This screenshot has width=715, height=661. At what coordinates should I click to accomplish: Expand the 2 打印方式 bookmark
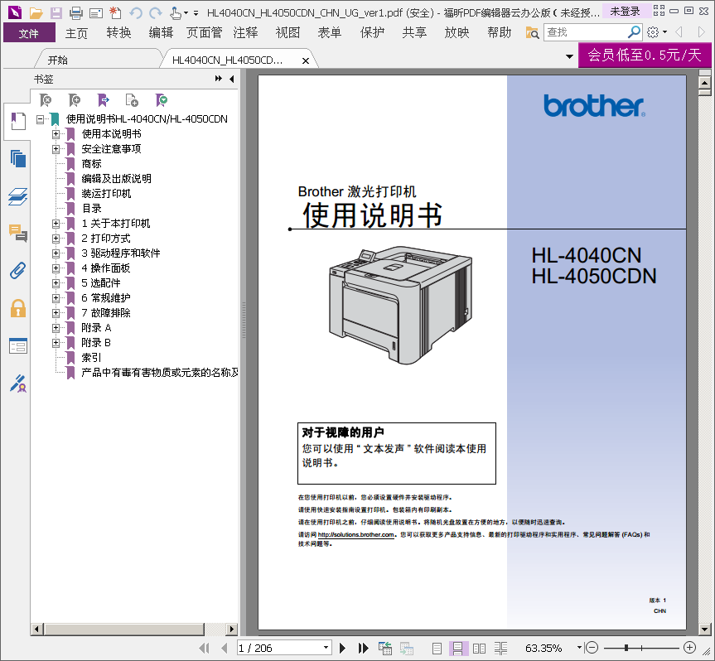tap(56, 239)
